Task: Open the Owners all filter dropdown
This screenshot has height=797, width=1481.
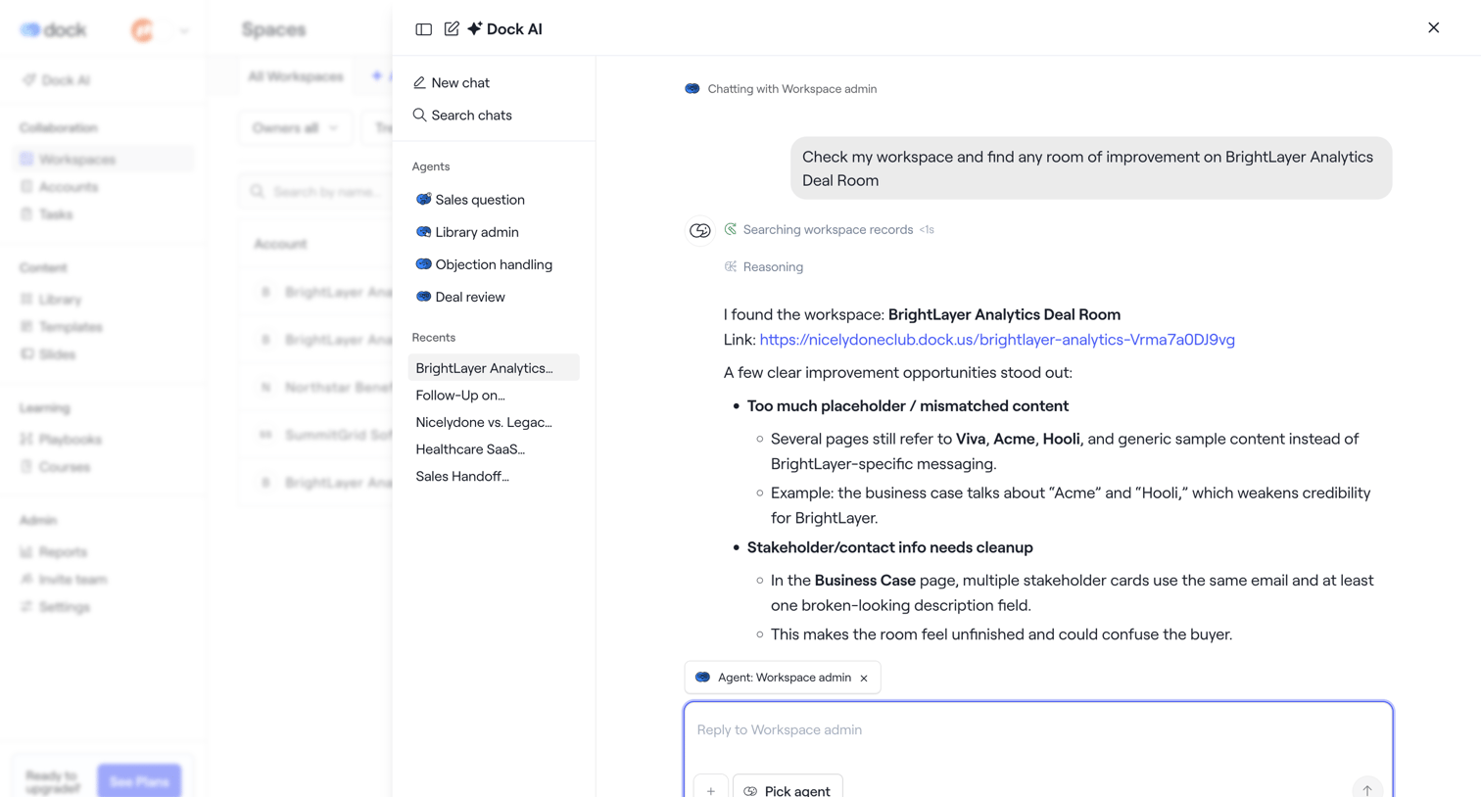Action: [295, 128]
